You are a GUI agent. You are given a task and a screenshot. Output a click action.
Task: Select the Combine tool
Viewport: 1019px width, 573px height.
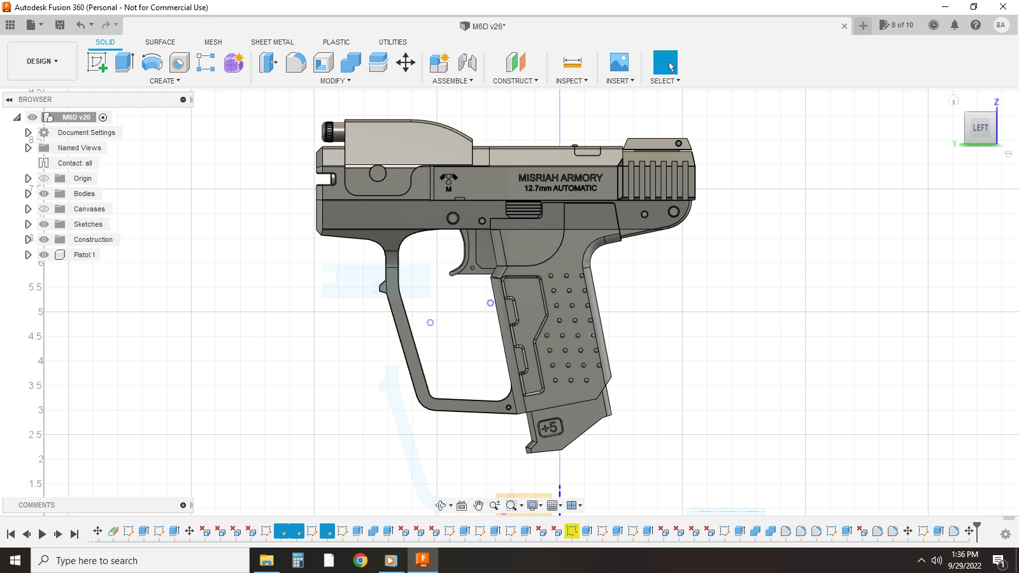351,62
